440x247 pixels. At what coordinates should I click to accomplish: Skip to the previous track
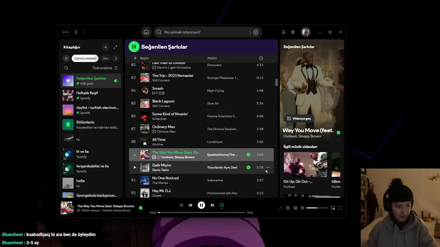190,205
